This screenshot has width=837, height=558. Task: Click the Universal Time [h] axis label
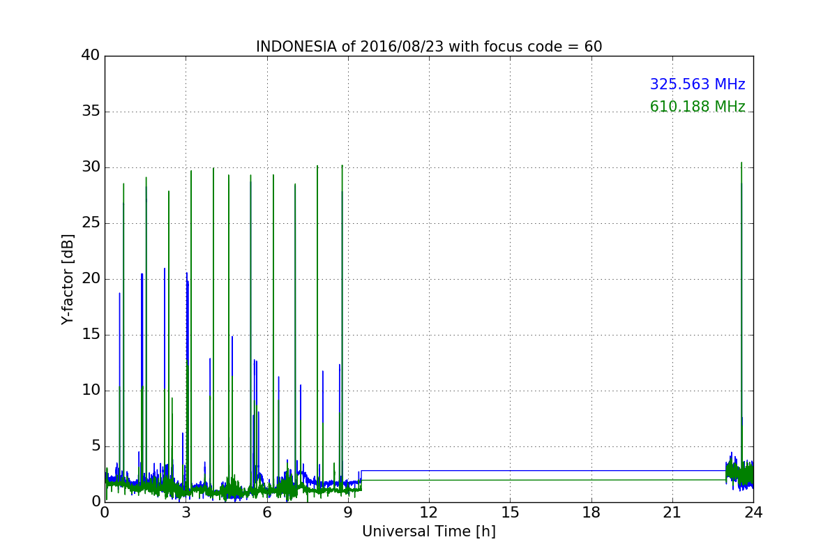coord(429,531)
